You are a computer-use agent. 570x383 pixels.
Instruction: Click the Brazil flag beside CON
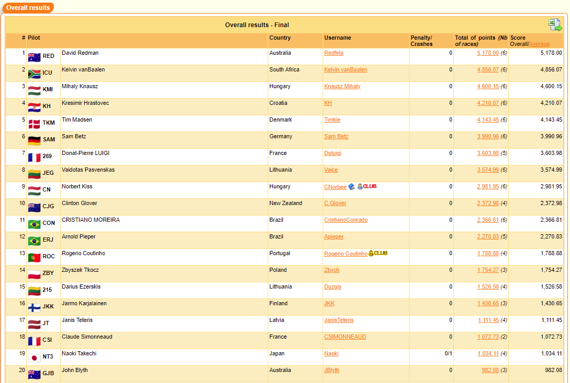(34, 224)
